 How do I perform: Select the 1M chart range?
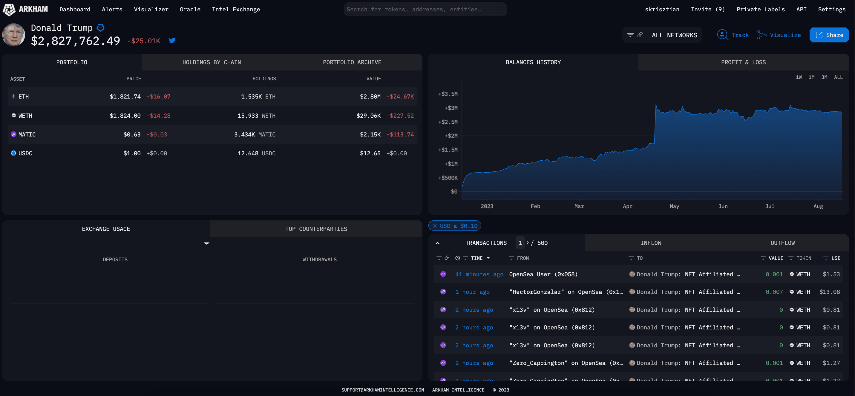click(x=811, y=77)
